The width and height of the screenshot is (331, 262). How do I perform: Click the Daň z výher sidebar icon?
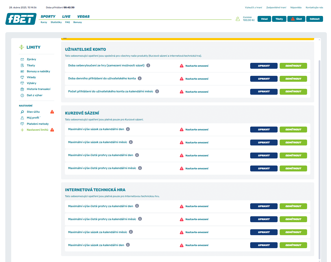tap(22, 95)
